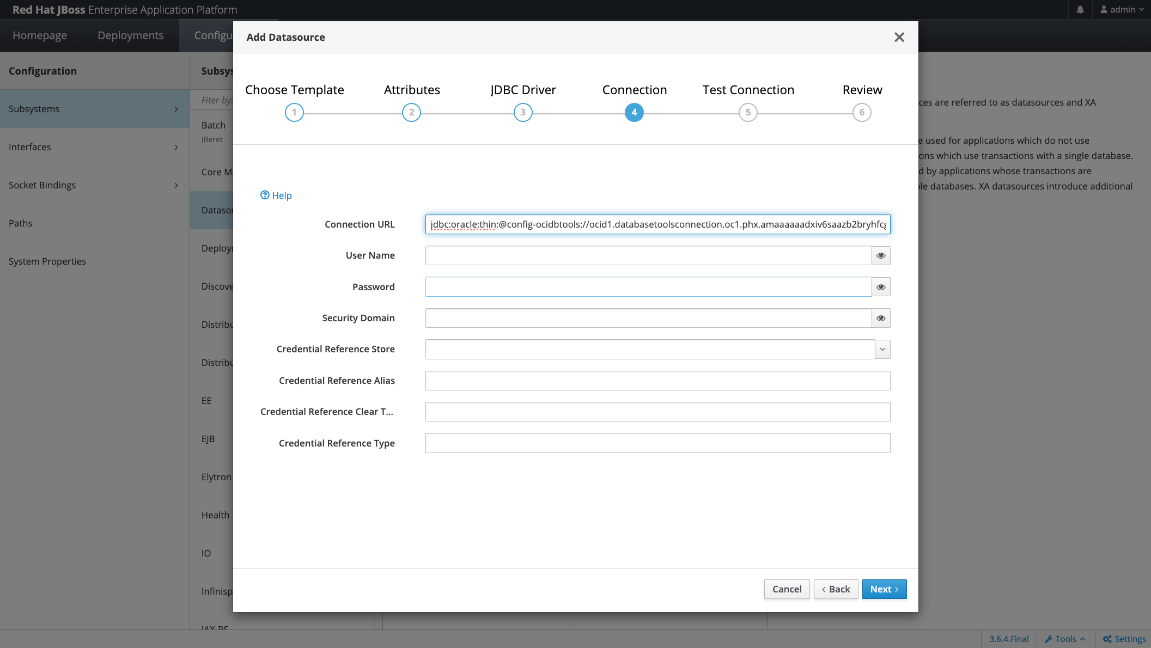Click wizard step 2 circle Attributes
Screen dimensions: 1151x648
pos(411,113)
